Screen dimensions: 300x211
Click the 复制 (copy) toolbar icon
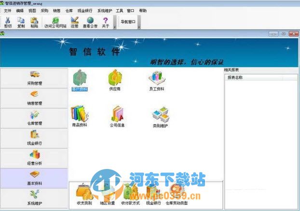[x=21, y=22]
